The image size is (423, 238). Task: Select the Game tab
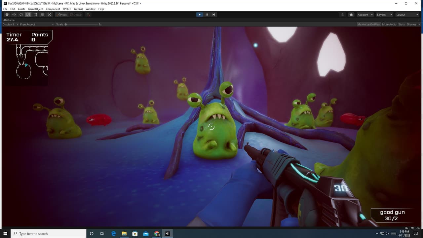click(9, 20)
